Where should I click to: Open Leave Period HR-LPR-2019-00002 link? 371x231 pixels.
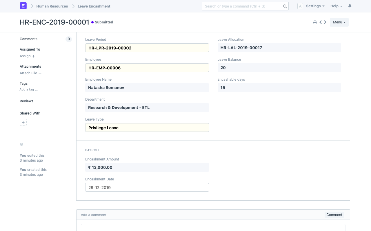click(147, 48)
